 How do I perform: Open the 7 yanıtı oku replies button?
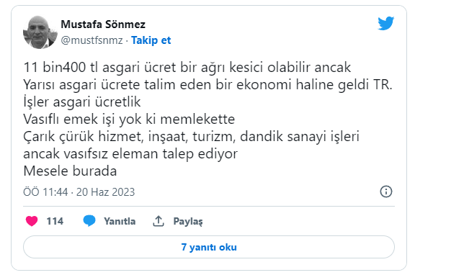(x=209, y=247)
